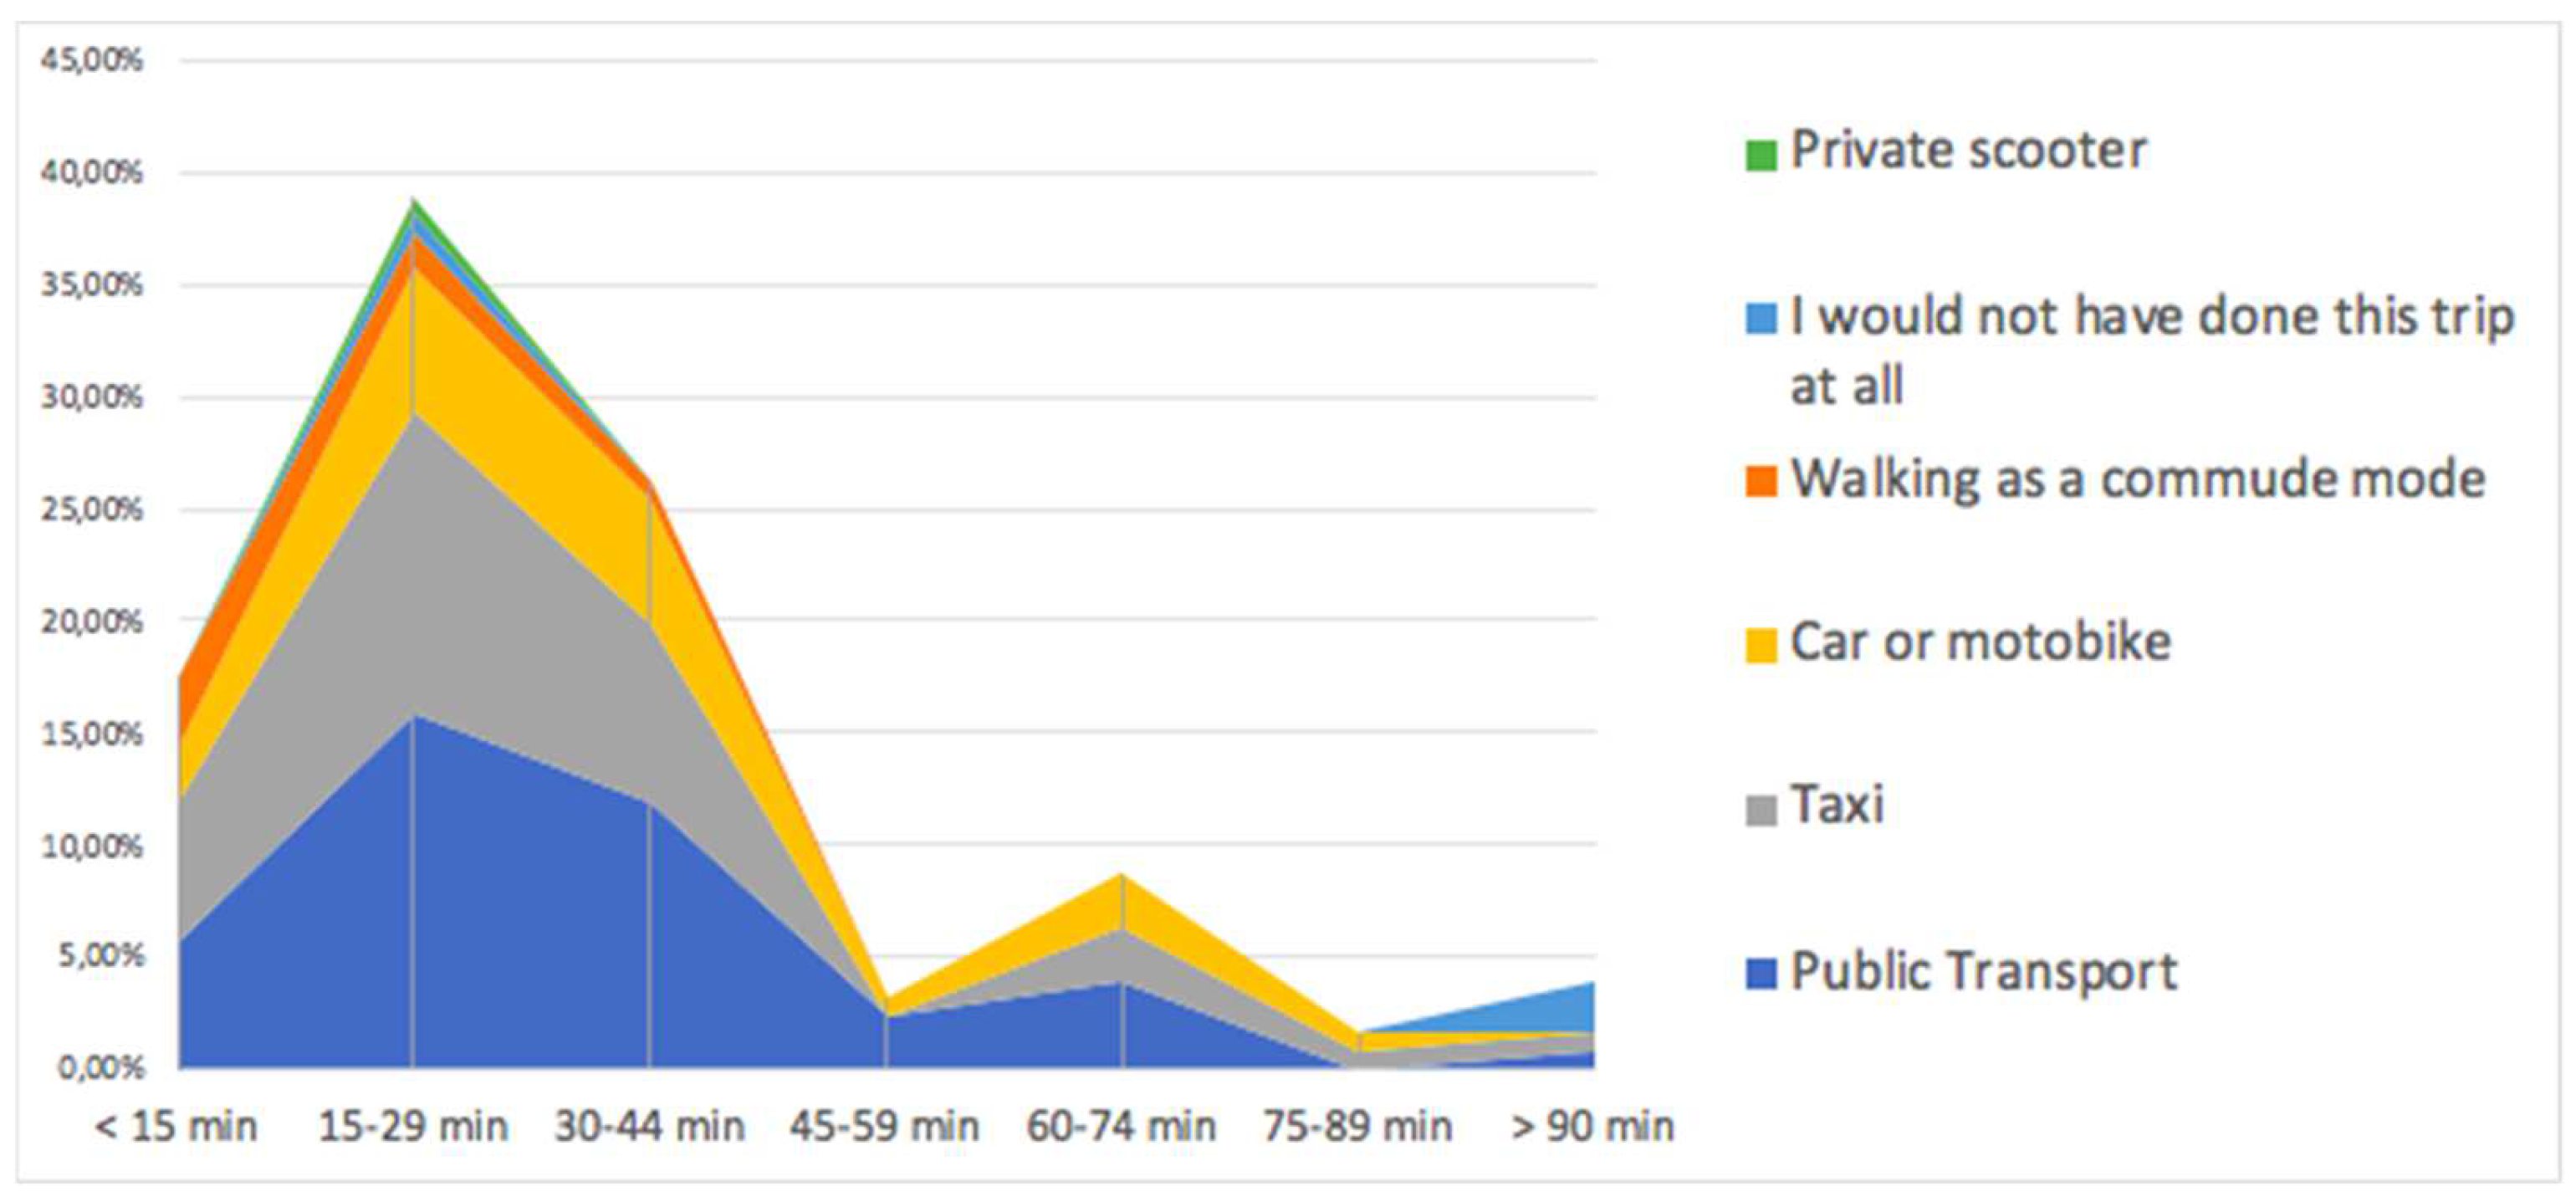Click the '60-74 min' axis label
The height and width of the screenshot is (1202, 2576).
1121,1127
